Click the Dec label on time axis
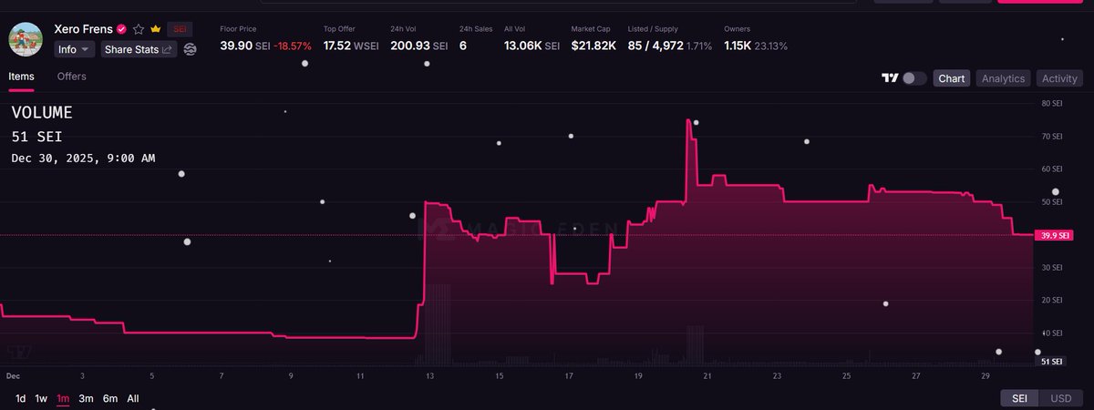 pos(13,375)
